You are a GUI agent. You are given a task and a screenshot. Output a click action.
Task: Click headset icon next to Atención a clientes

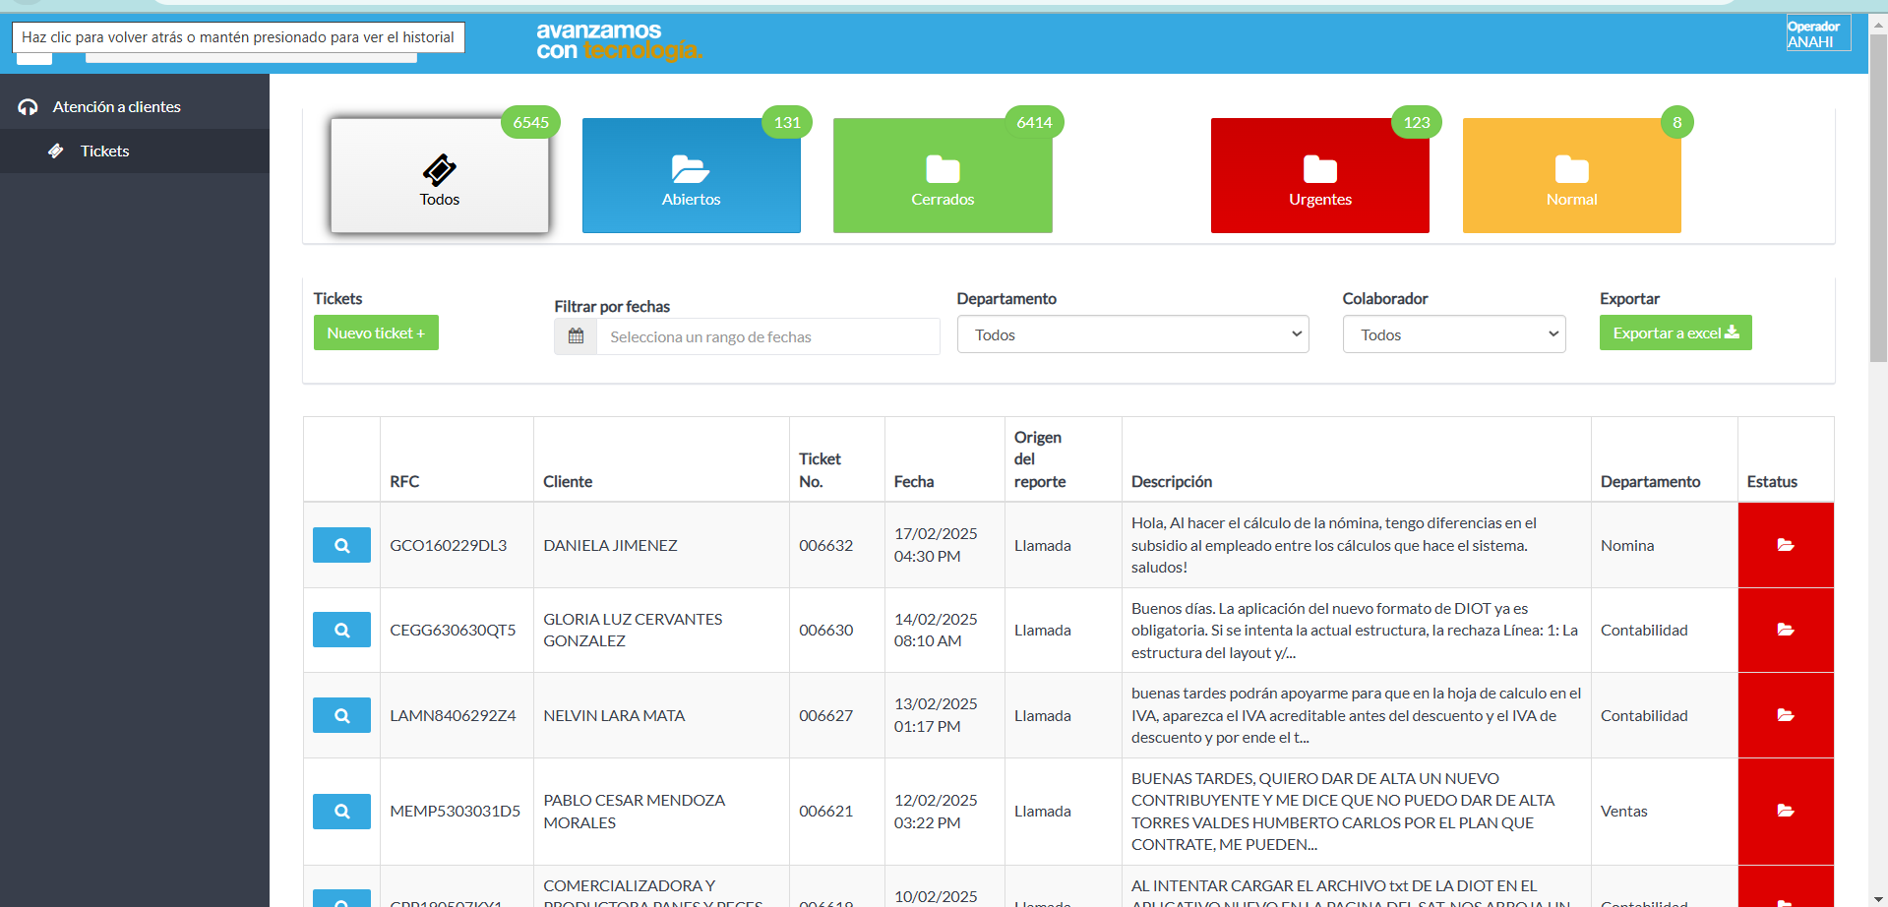click(x=28, y=107)
